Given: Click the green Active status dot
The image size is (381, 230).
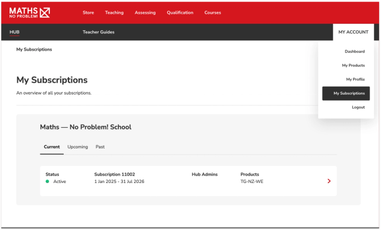Looking at the screenshot, I should click(x=48, y=181).
